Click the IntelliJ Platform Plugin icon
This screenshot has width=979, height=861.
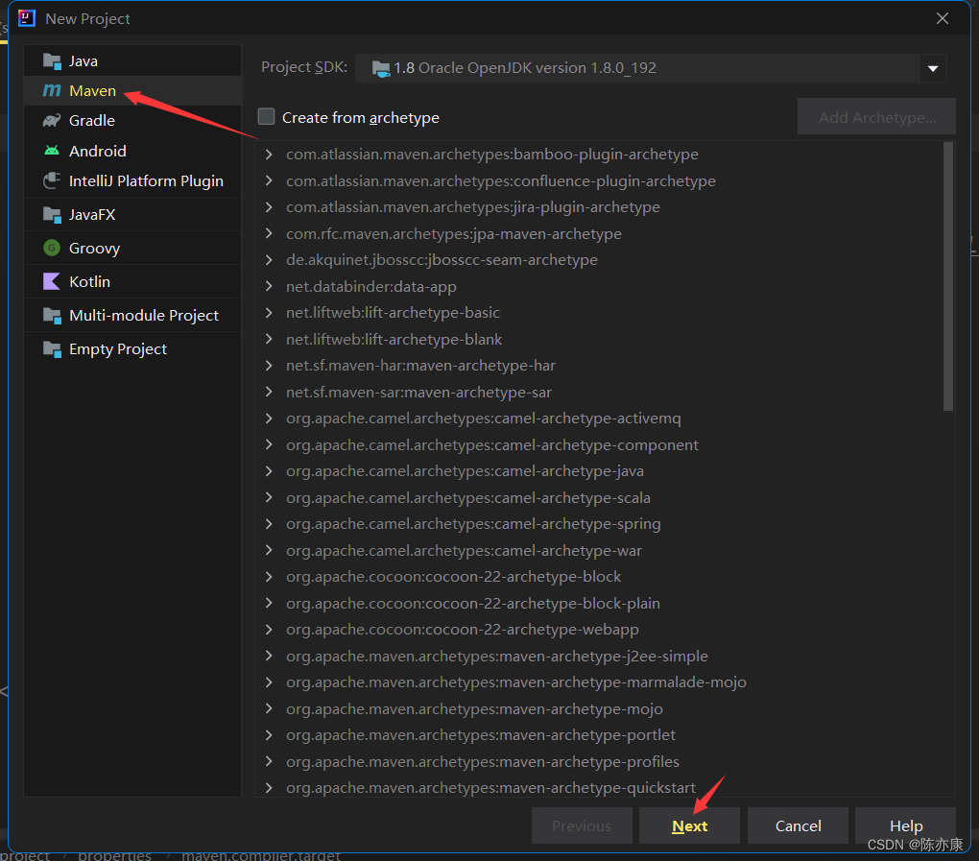52,180
